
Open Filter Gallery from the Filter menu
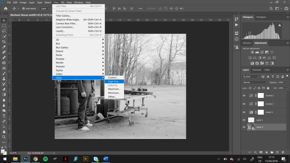coord(63,16)
